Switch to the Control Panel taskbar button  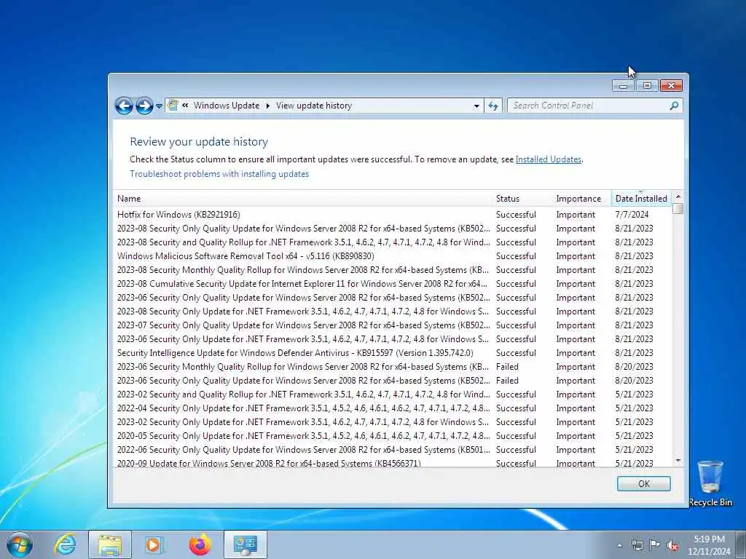click(x=245, y=544)
